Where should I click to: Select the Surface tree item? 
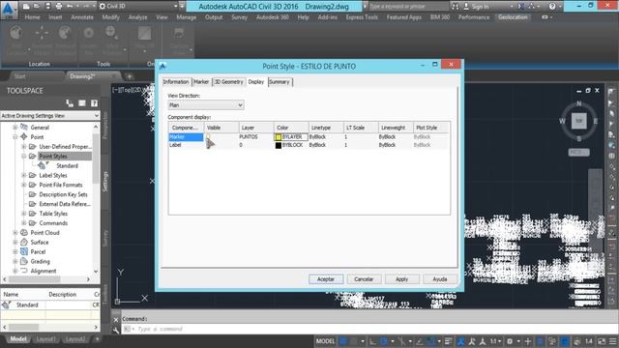click(40, 243)
